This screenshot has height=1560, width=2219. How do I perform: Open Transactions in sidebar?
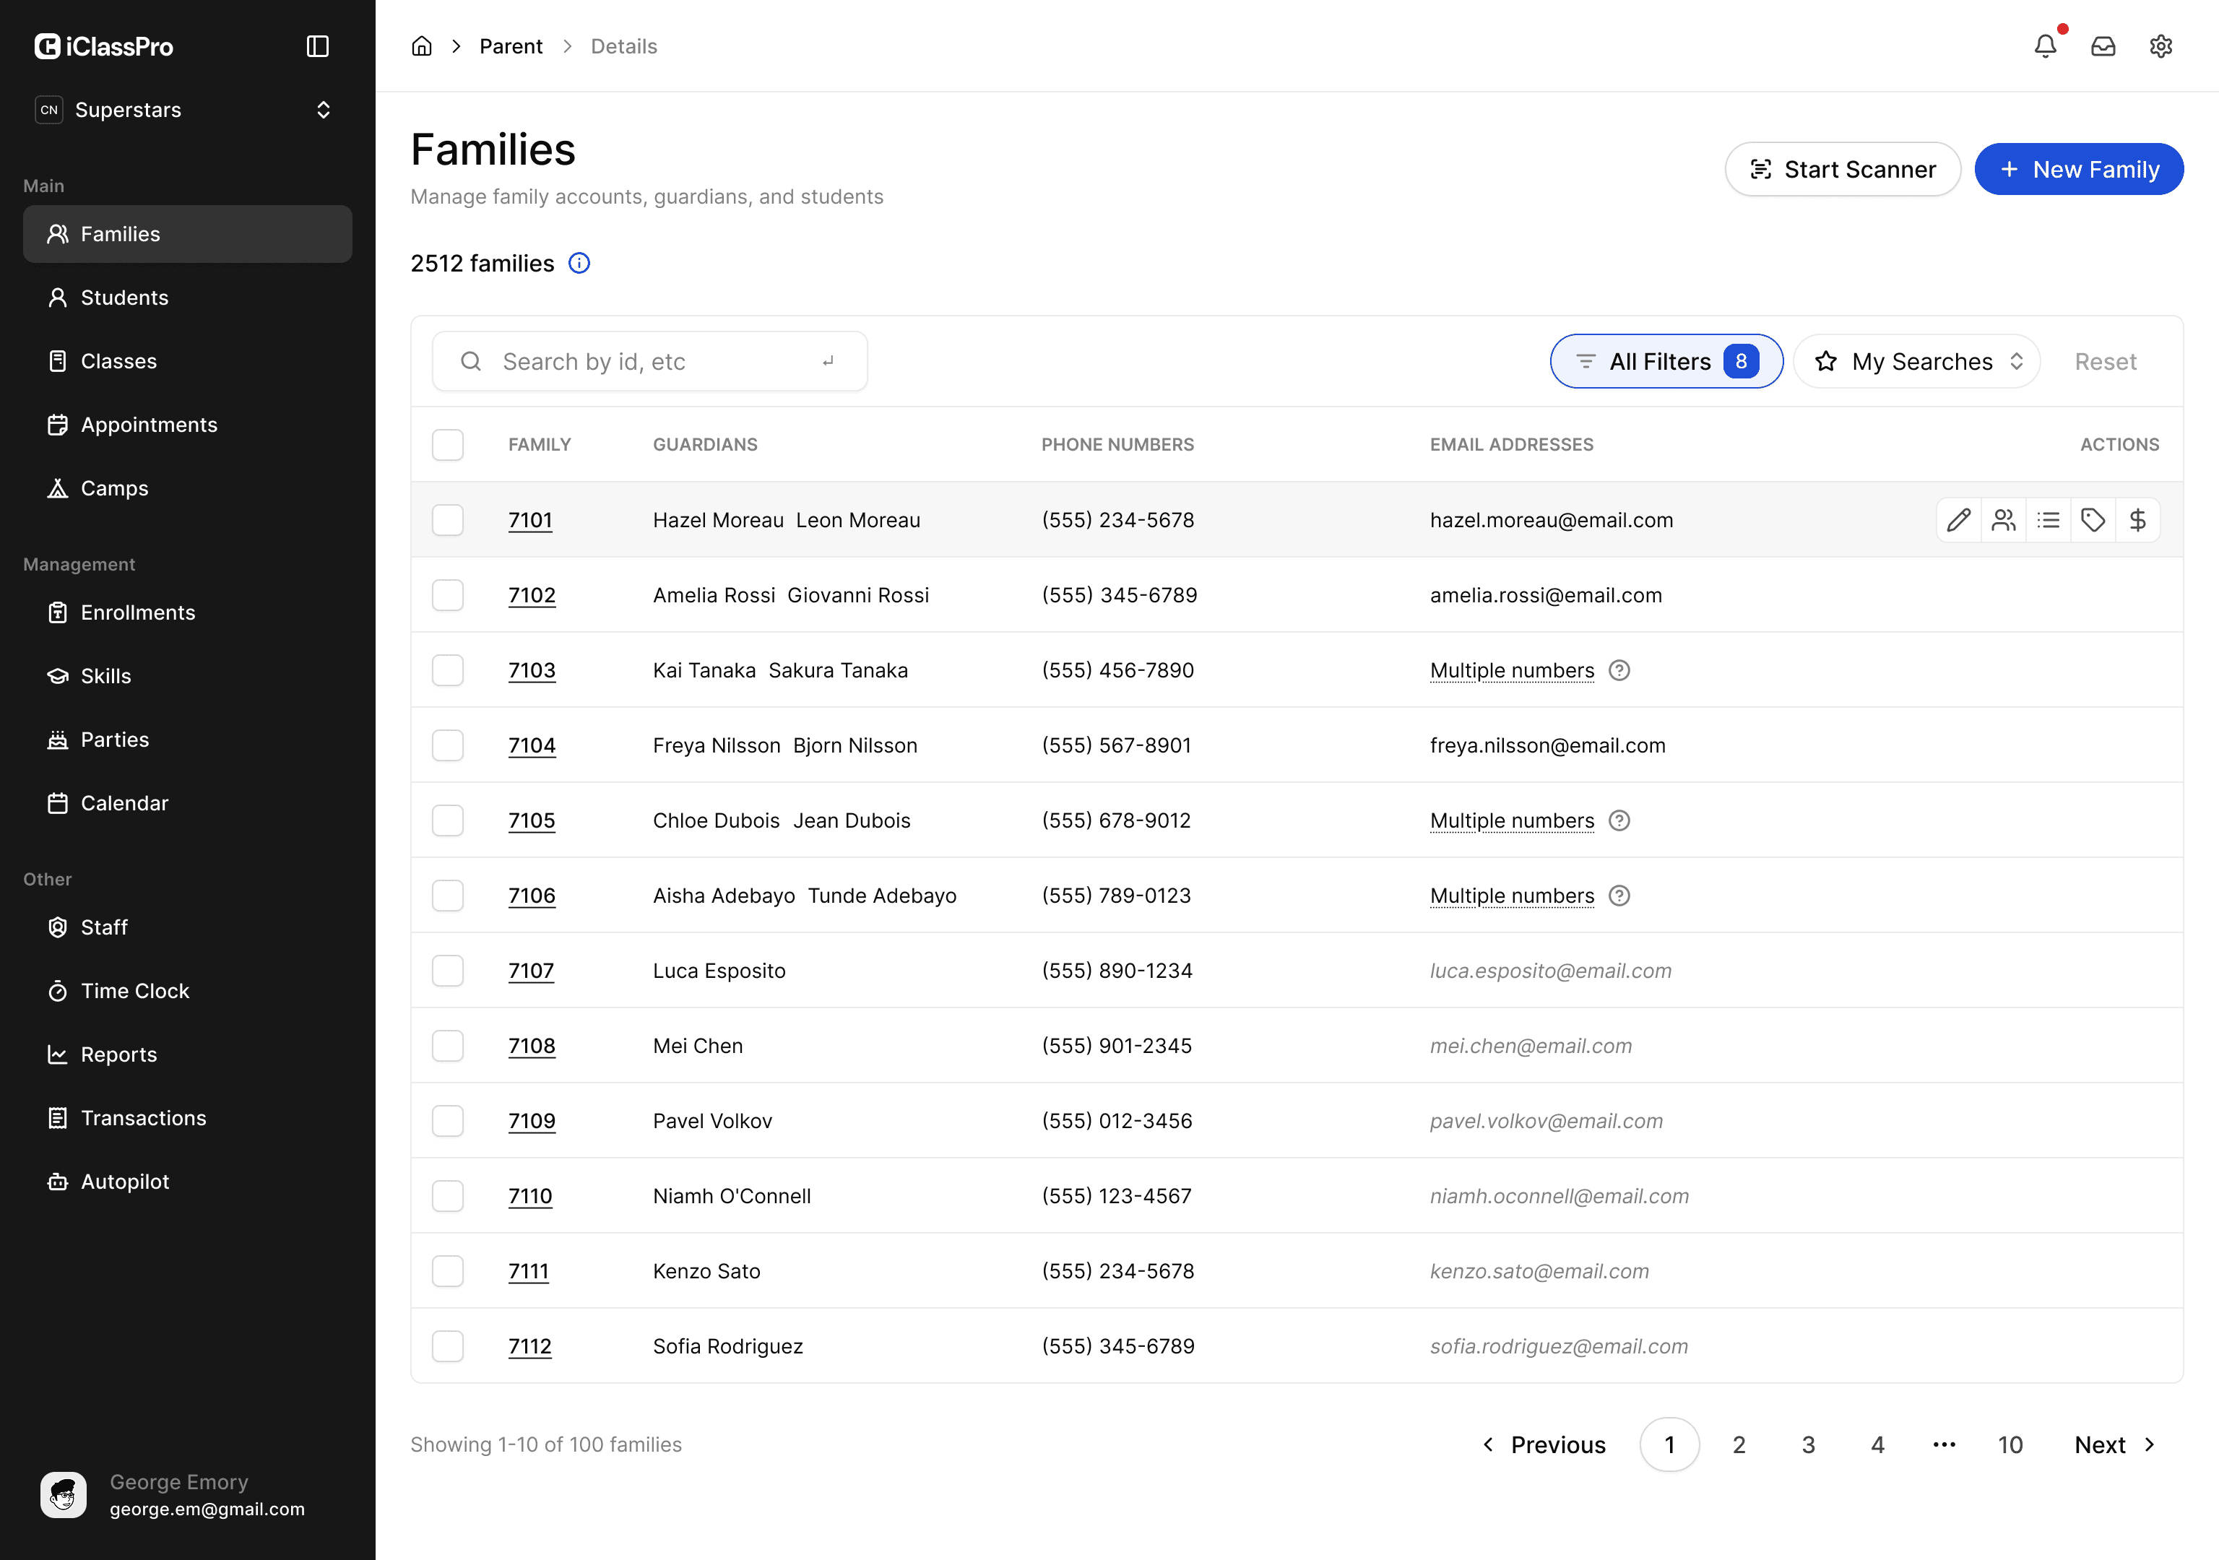[x=188, y=1118]
